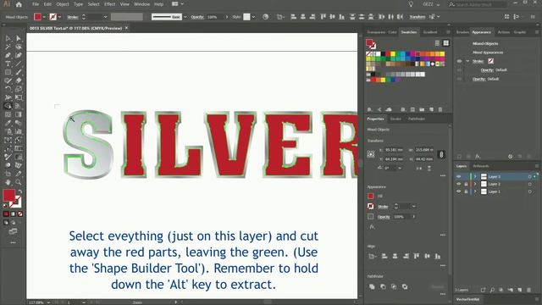Locate object using Layers panel magnifier
This screenshot has width=542, height=305.
(x=492, y=290)
